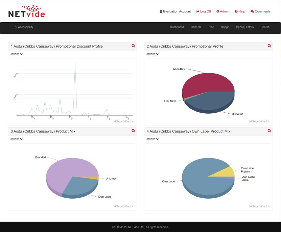281x232 pixels.
Task: Expand Options in Product Mix panel
Action: pos(16,139)
